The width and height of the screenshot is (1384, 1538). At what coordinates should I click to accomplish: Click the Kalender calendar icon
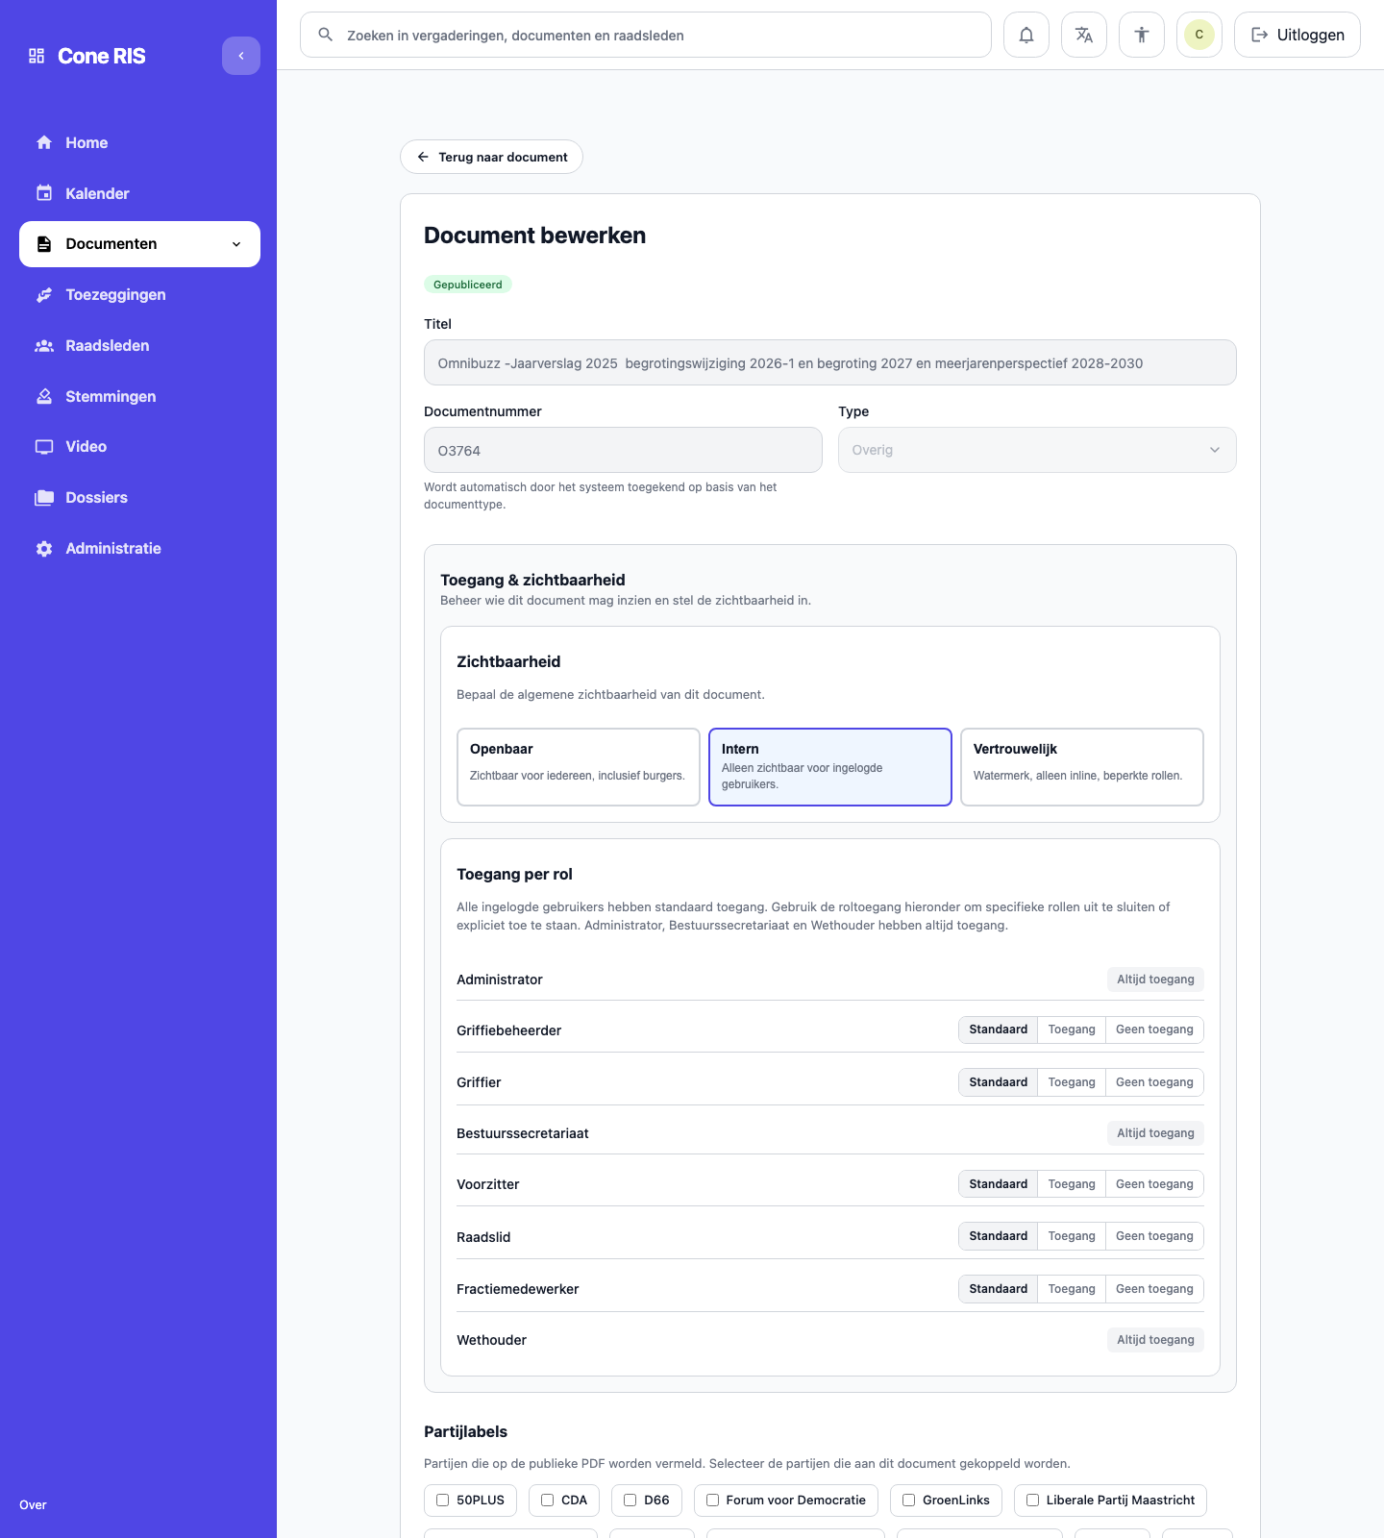pyautogui.click(x=44, y=193)
